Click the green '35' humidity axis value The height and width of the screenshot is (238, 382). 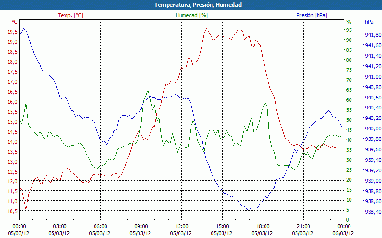click(349, 150)
